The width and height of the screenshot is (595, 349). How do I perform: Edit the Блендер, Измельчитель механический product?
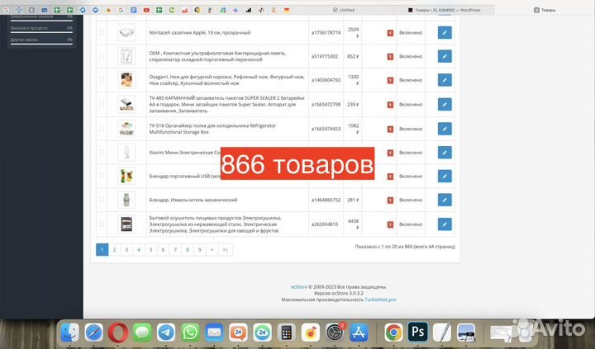tap(445, 200)
